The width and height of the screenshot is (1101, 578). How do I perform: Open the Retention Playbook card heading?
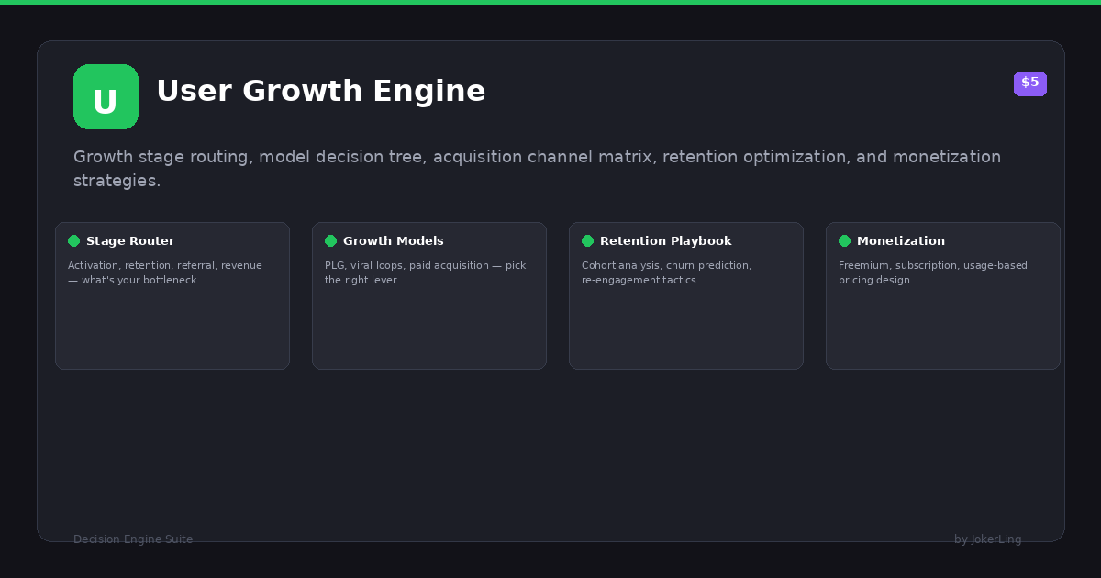coord(665,241)
